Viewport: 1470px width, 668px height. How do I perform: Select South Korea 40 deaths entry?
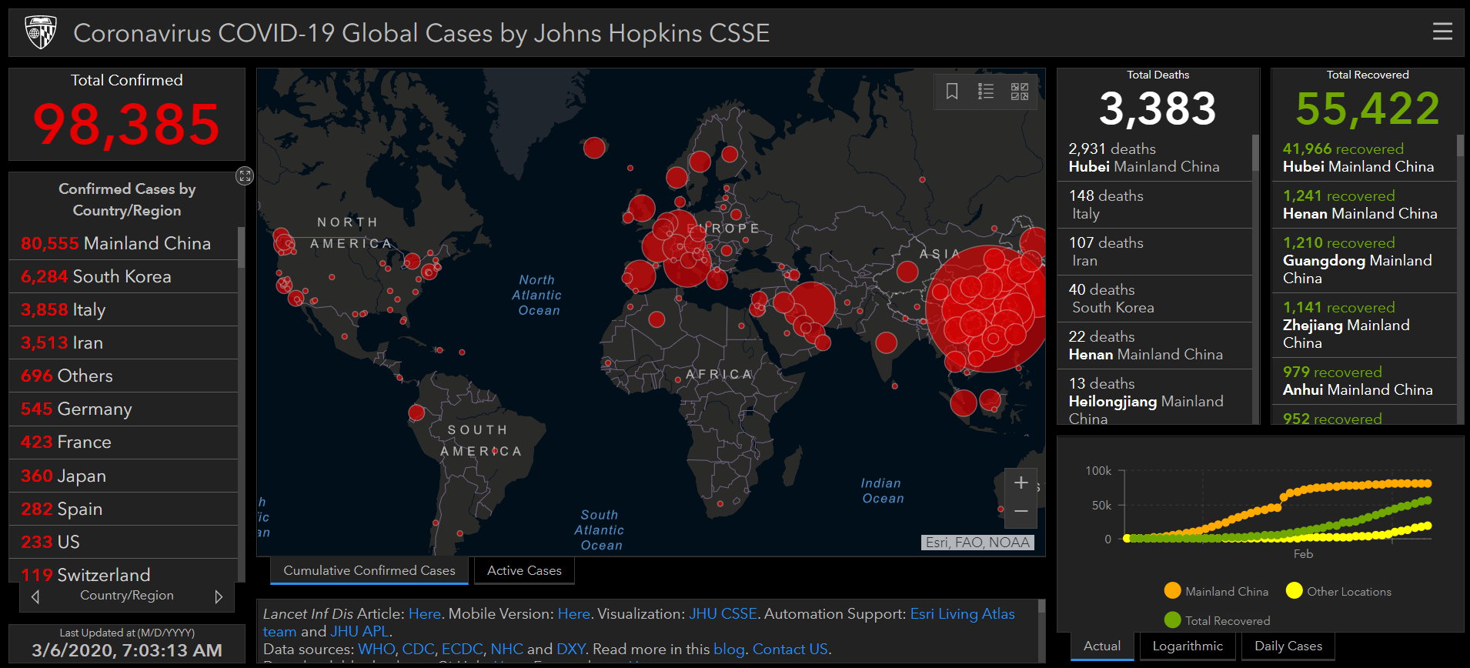click(1154, 299)
